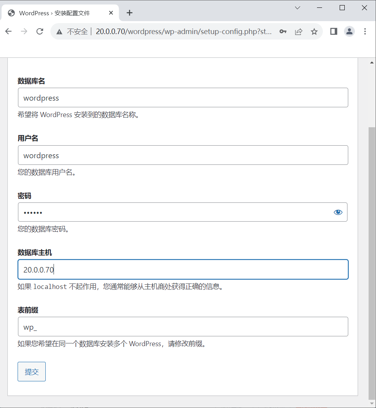Screen dimensions: 376x408
Task: Expand the tab search chevron
Action: tap(297, 8)
